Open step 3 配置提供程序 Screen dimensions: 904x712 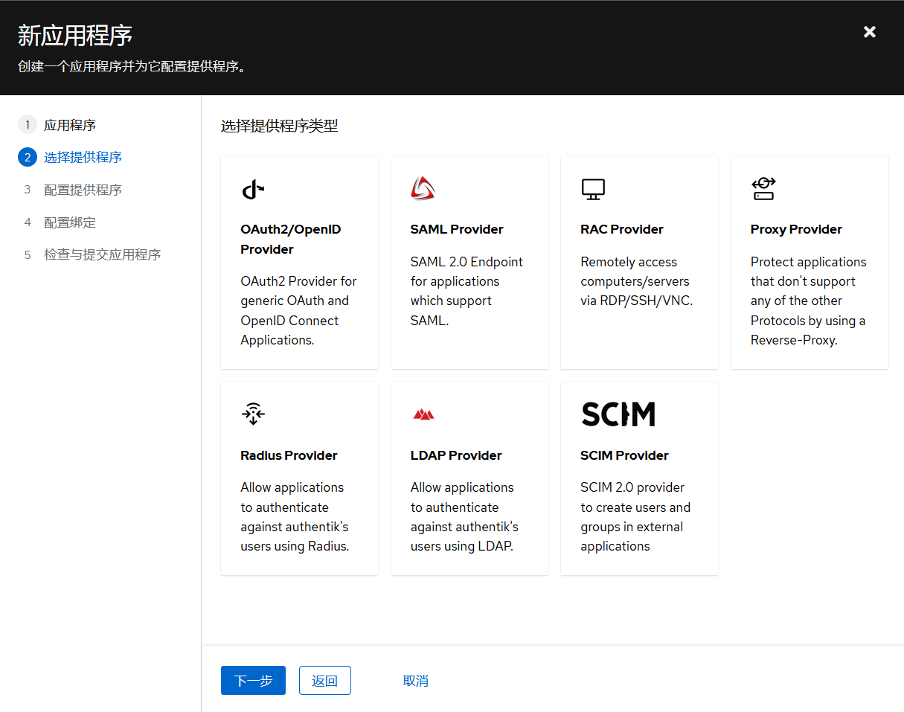[x=83, y=190]
